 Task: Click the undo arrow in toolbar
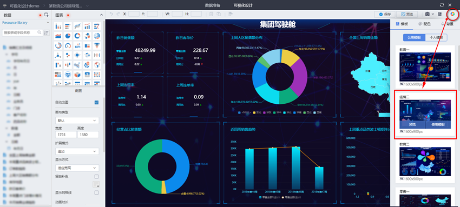pos(111,14)
